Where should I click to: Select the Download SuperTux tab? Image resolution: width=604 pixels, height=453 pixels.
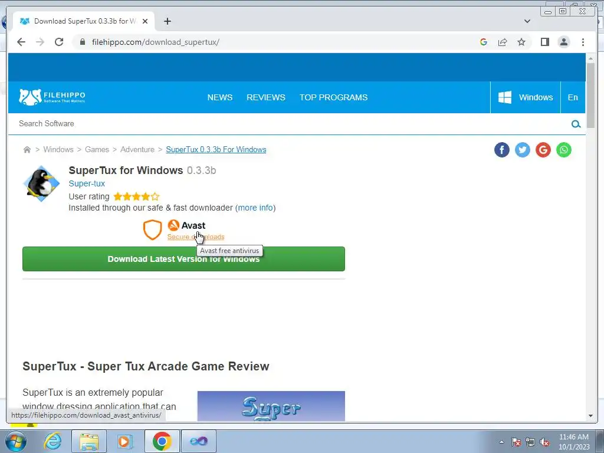point(84,21)
